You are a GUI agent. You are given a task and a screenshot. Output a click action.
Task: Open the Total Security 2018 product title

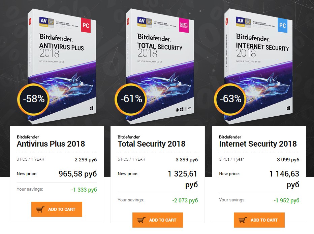152,144
